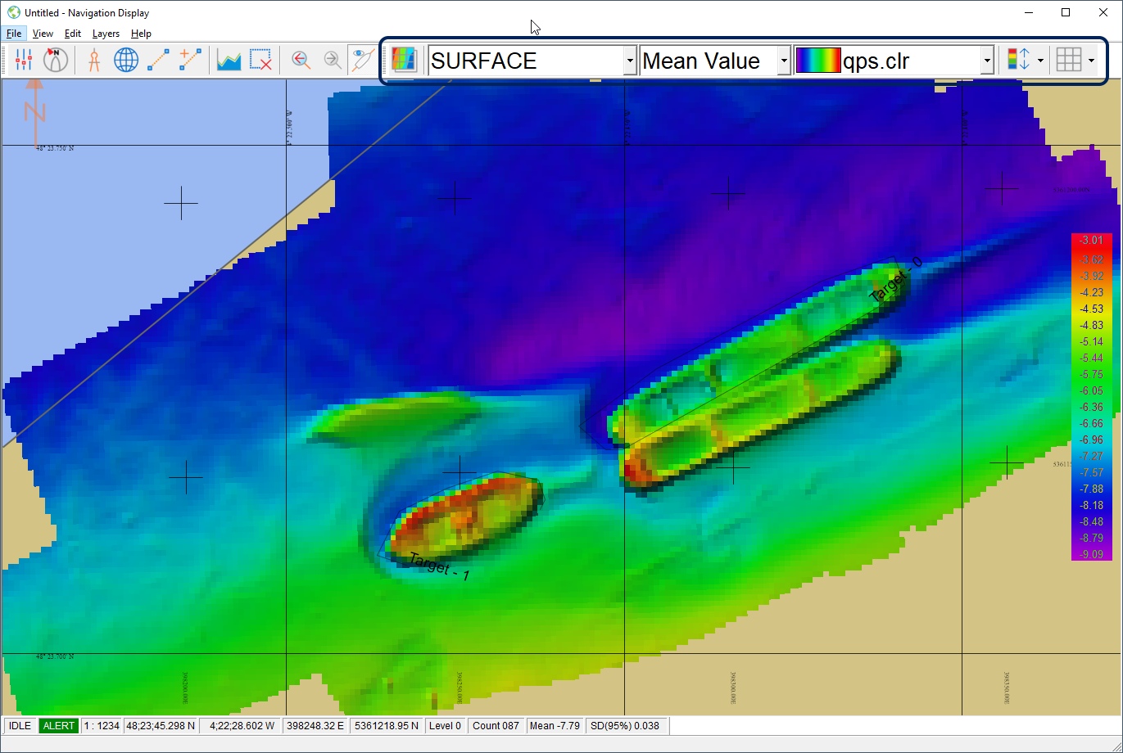
Task: Toggle the ALERT status indicator
Action: tap(59, 725)
